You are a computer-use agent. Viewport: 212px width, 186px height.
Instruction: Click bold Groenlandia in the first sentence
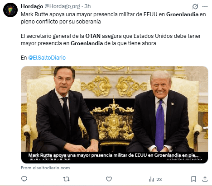(182, 14)
